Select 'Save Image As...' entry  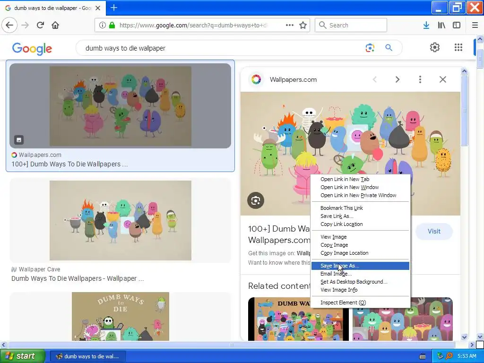tap(360, 266)
